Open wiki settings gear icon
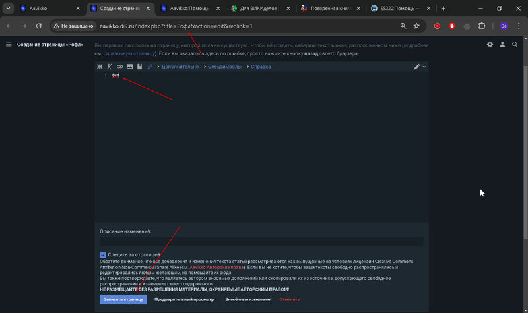528x313 pixels. (x=490, y=44)
